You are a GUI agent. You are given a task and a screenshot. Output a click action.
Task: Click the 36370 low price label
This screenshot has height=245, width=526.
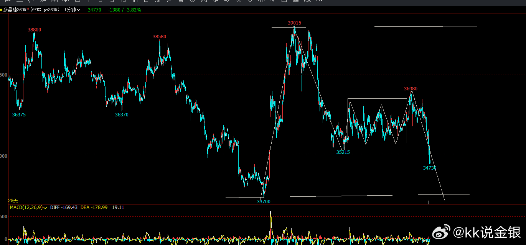[x=122, y=115]
